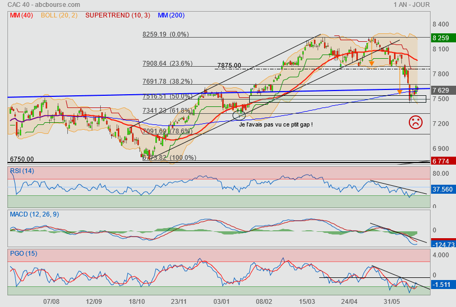Click the MM (40) indicator label
456x307 pixels.
22,15
